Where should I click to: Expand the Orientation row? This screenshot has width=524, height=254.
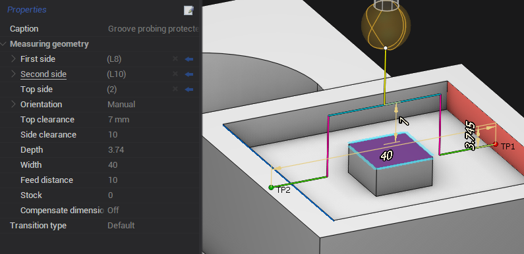click(x=13, y=104)
